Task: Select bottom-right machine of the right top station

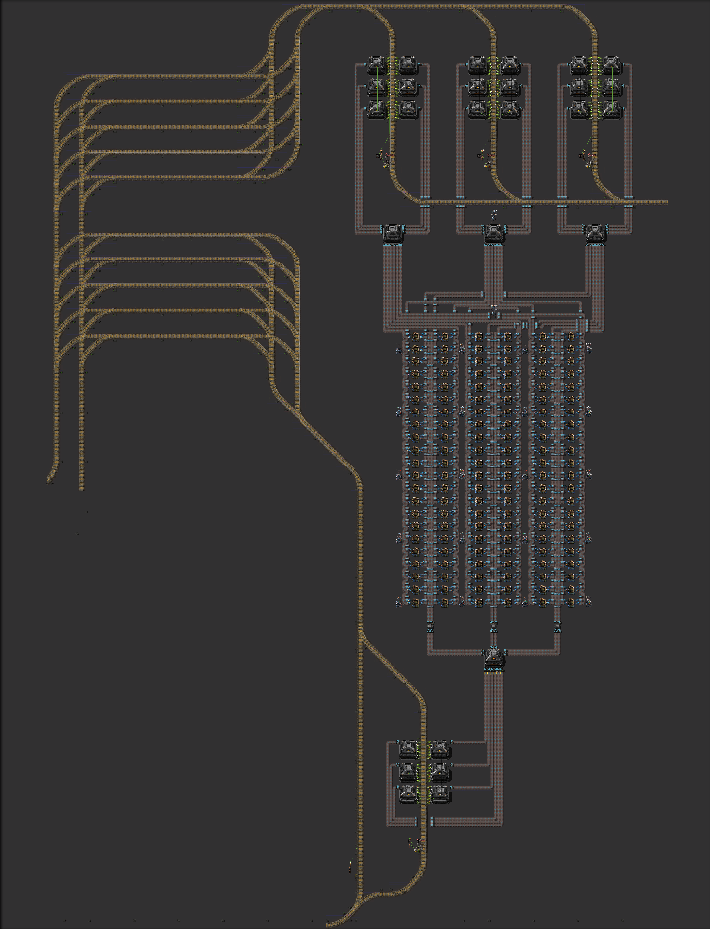Action: click(611, 109)
